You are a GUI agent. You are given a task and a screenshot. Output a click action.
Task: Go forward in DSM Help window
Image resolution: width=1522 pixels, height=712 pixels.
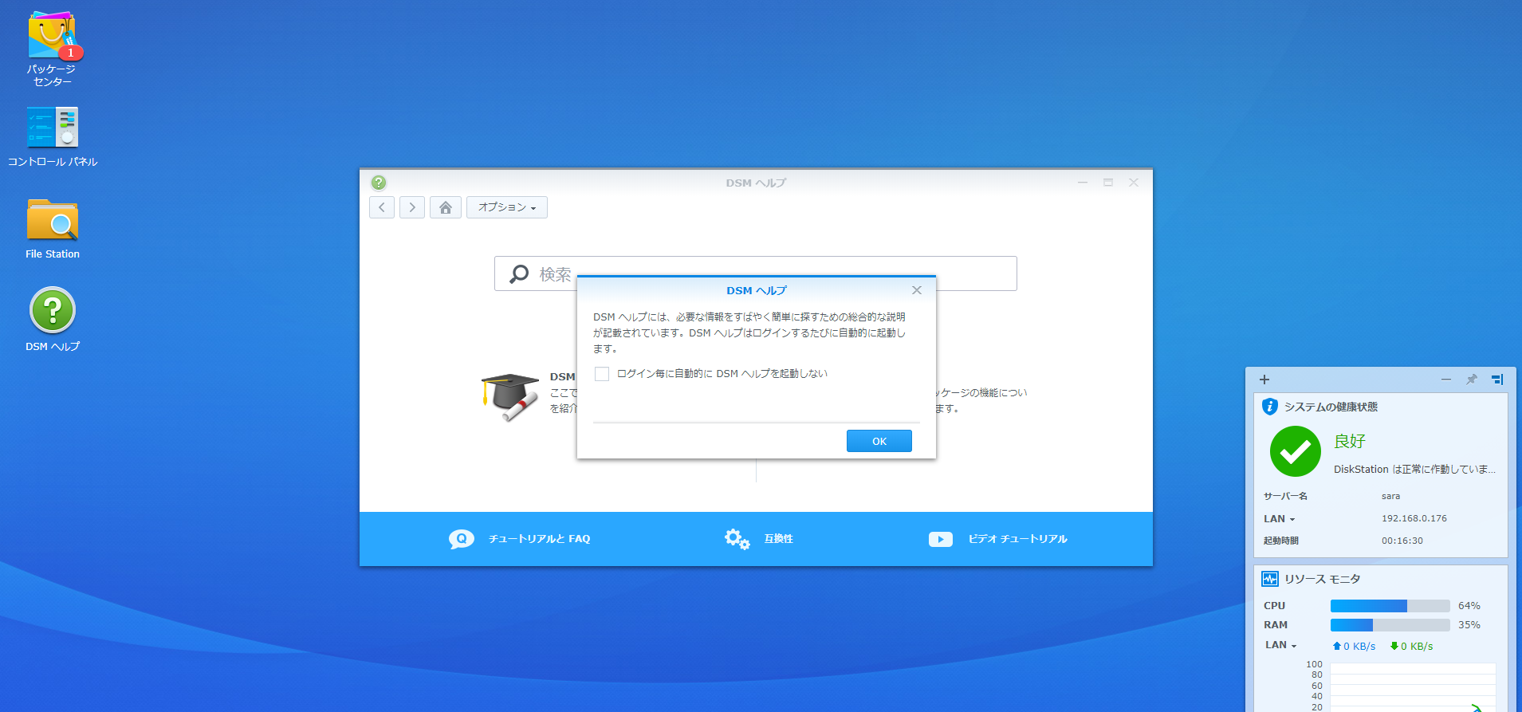pyautogui.click(x=412, y=207)
